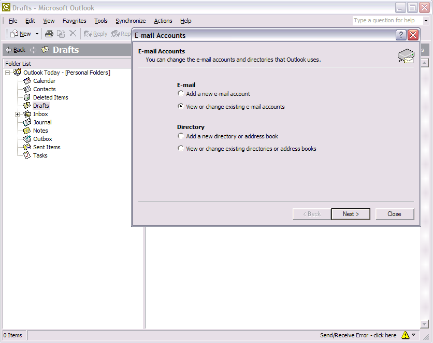Click the Outlook Today icon in tree
This screenshot has width=433, height=343.
coord(17,72)
